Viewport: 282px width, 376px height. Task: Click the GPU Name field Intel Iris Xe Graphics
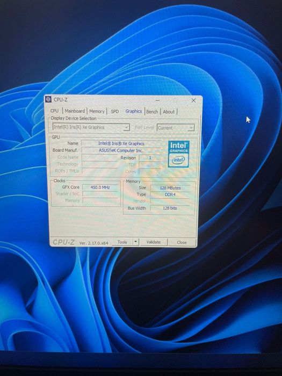pos(121,143)
